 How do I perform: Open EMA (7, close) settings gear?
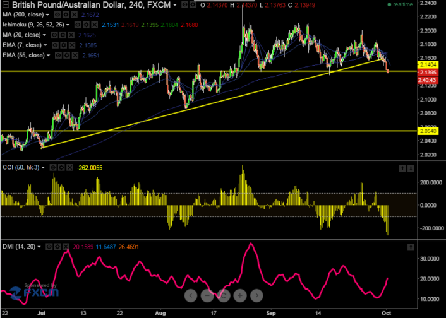pyautogui.click(x=63, y=45)
